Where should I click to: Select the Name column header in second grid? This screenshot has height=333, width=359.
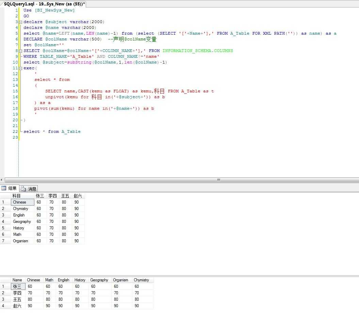point(18,280)
